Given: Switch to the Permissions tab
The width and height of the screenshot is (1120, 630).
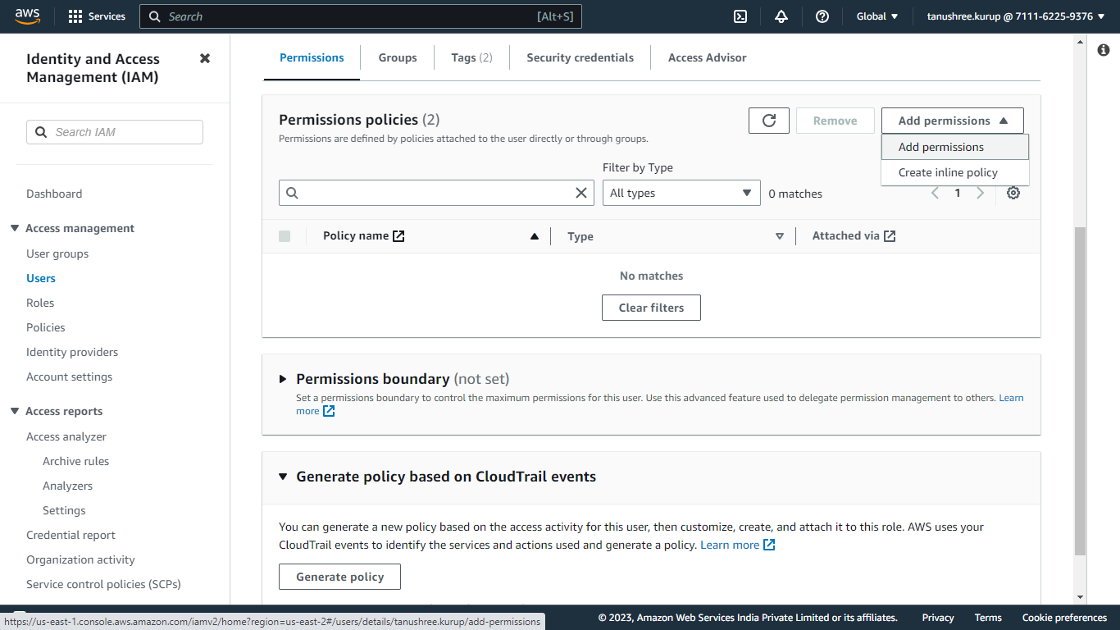Looking at the screenshot, I should pyautogui.click(x=312, y=57).
